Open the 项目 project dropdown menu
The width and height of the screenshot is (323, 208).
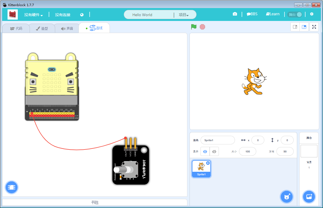click(x=184, y=15)
